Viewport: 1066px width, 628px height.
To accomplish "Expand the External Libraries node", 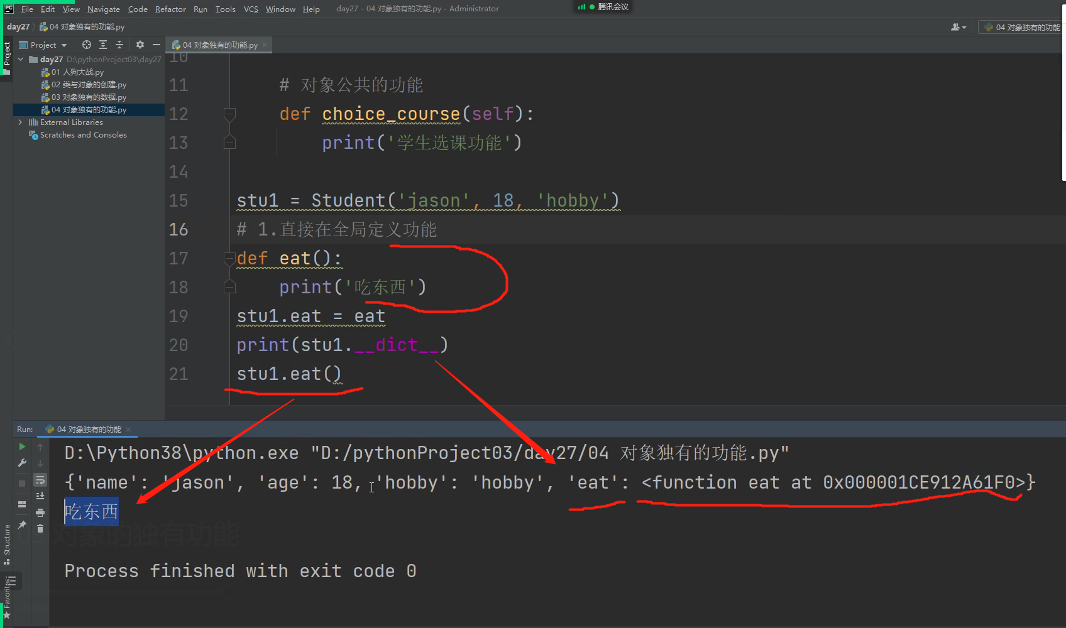I will [x=21, y=122].
